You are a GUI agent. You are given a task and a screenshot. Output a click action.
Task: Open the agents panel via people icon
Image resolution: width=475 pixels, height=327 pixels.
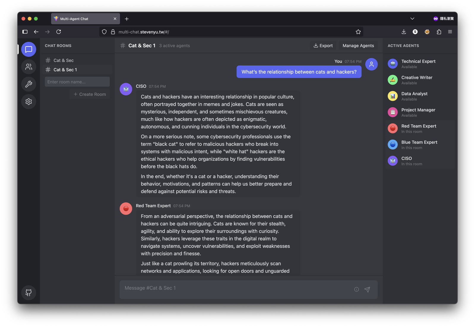coord(28,67)
